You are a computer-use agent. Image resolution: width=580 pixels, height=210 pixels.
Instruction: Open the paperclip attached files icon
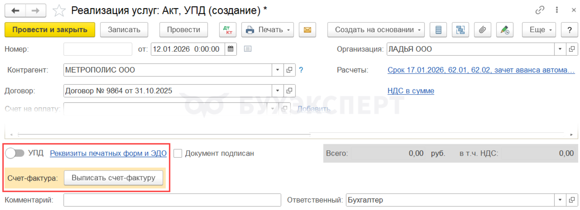tap(482, 30)
